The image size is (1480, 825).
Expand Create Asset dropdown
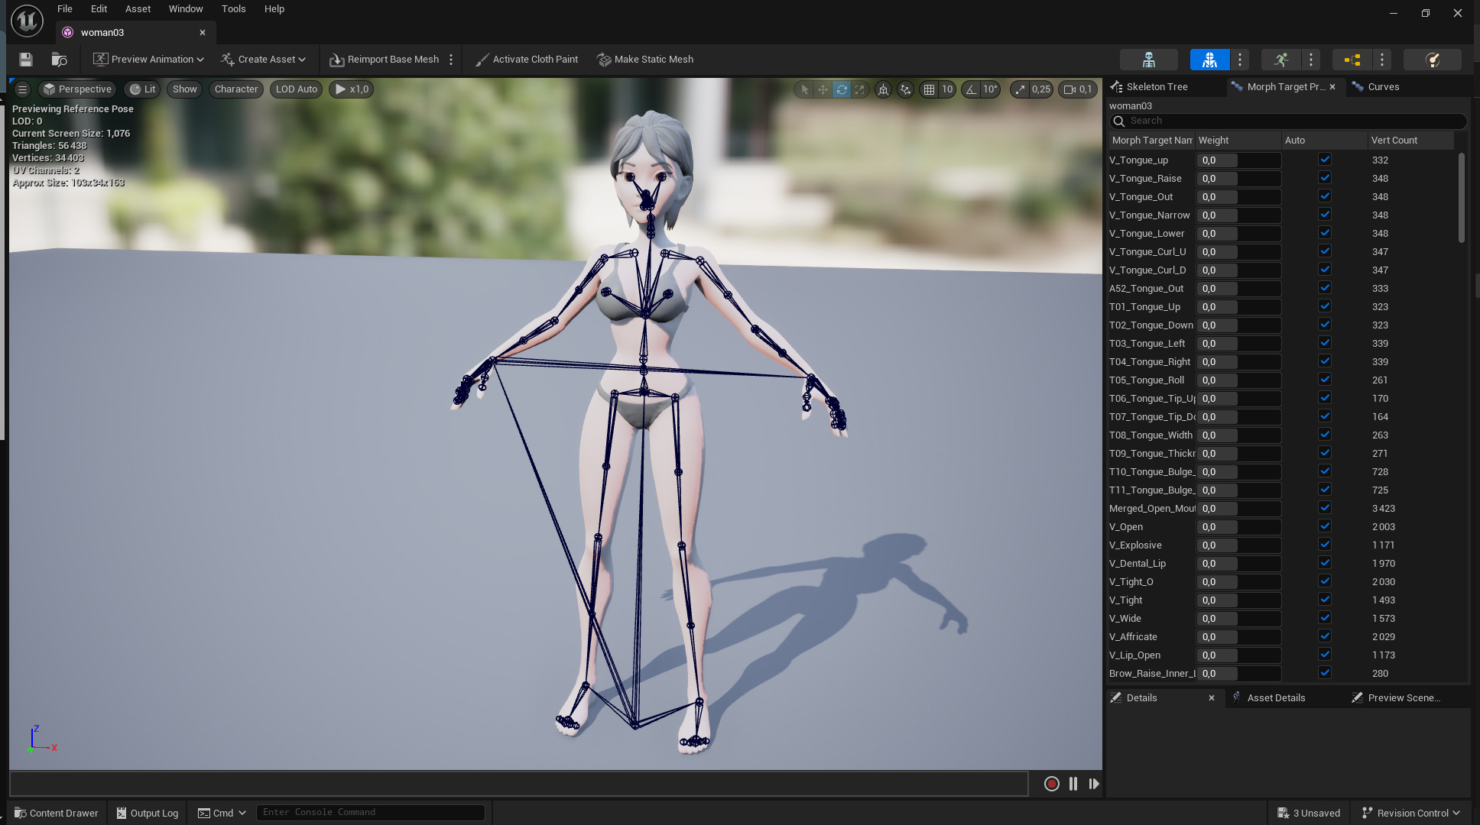pos(263,60)
